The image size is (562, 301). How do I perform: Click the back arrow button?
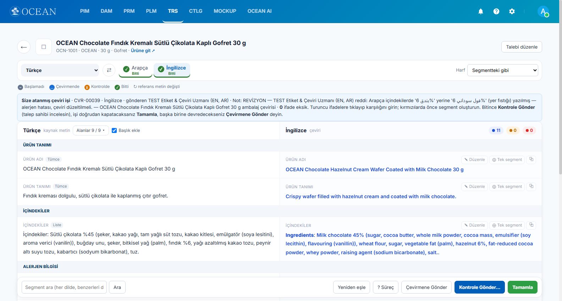(x=24, y=47)
